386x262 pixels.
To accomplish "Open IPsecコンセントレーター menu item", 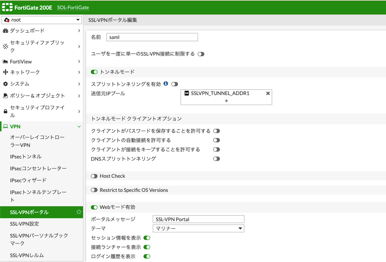I will [x=41, y=168].
